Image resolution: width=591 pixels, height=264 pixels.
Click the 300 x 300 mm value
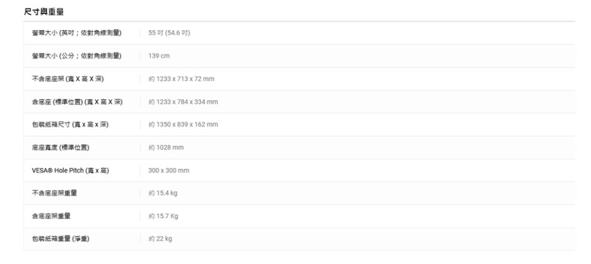coord(168,171)
